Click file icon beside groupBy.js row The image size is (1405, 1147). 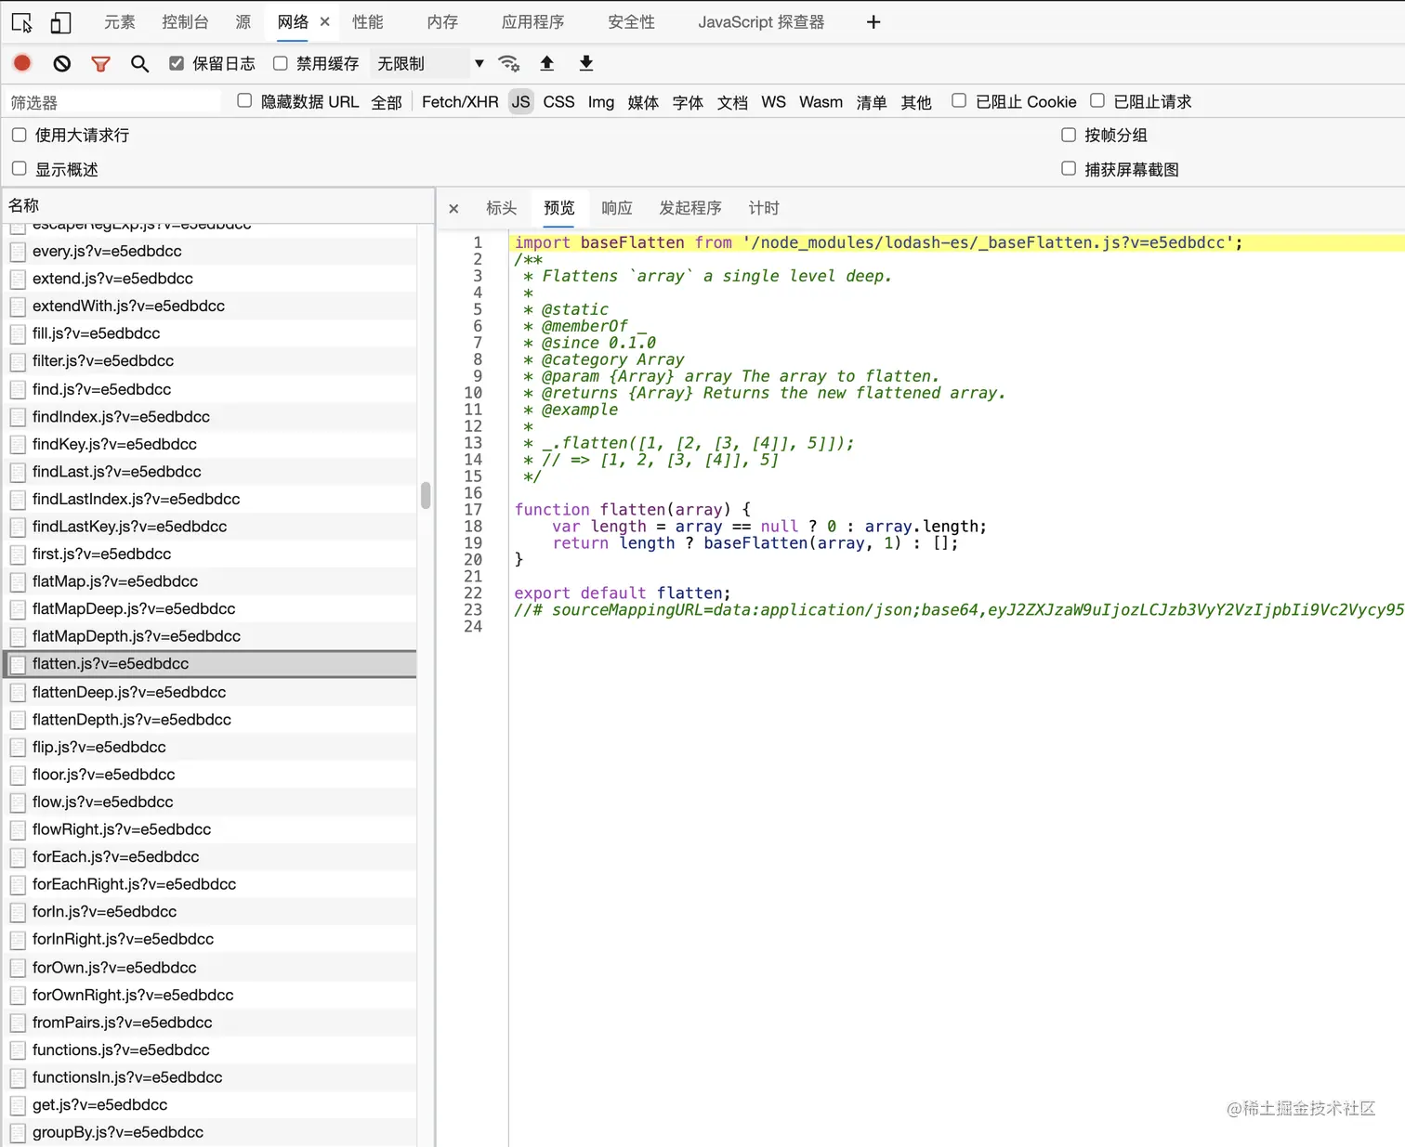pos(18,1133)
